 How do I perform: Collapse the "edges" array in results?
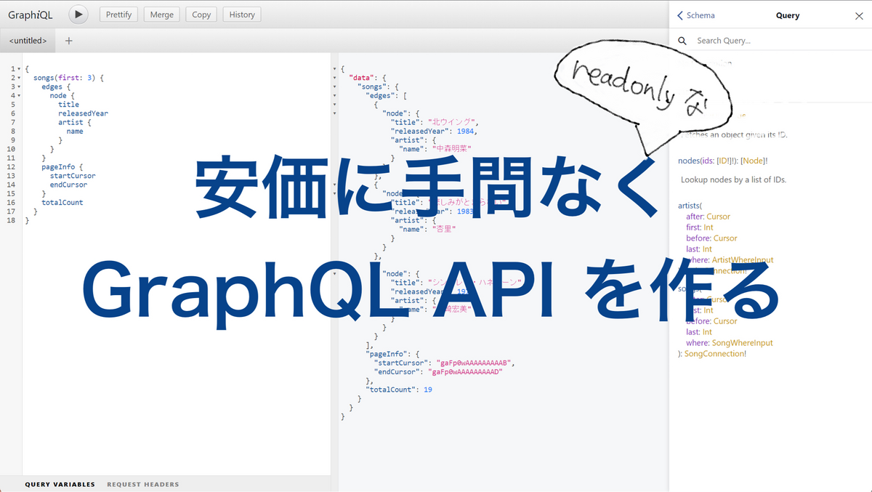coord(334,96)
